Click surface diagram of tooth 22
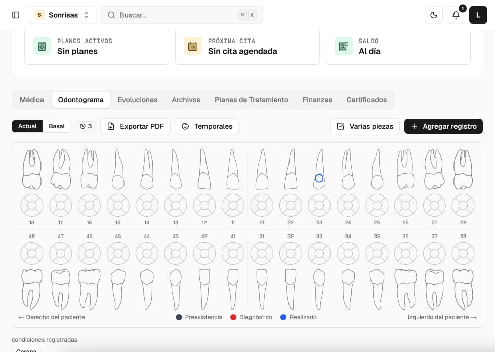Screen dimensions: 495x352 [291, 206]
